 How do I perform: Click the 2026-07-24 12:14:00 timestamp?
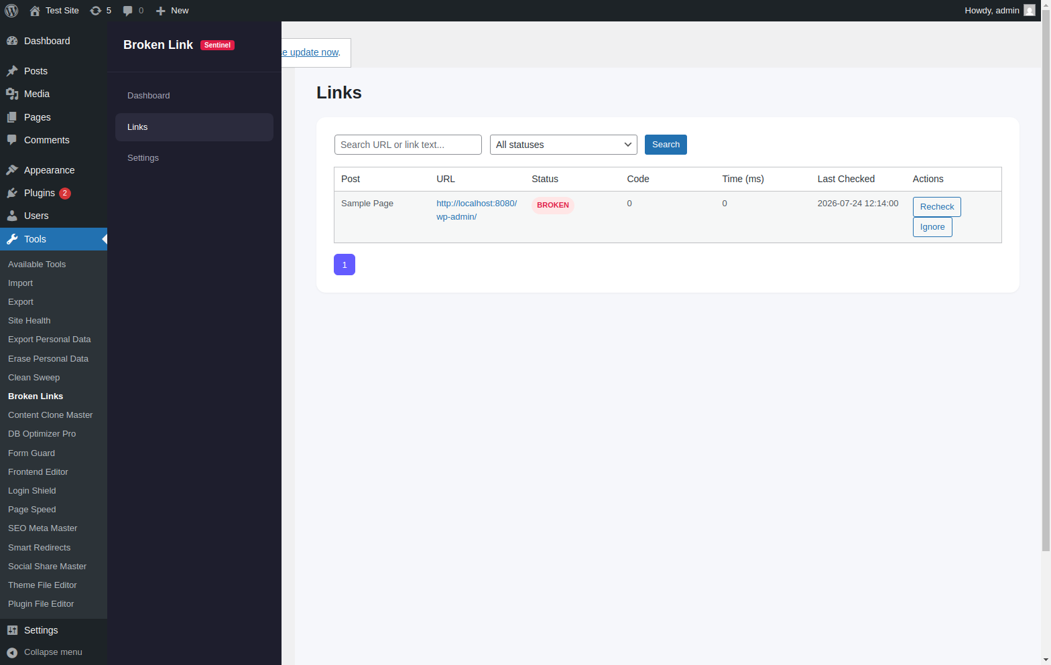tap(858, 204)
